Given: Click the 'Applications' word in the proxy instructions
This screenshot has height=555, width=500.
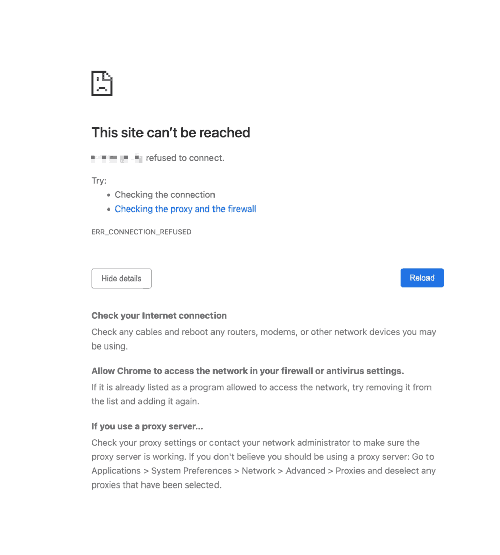Looking at the screenshot, I should coord(116,471).
